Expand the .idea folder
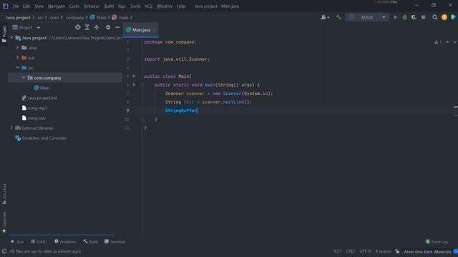The width and height of the screenshot is (458, 257). [x=17, y=48]
